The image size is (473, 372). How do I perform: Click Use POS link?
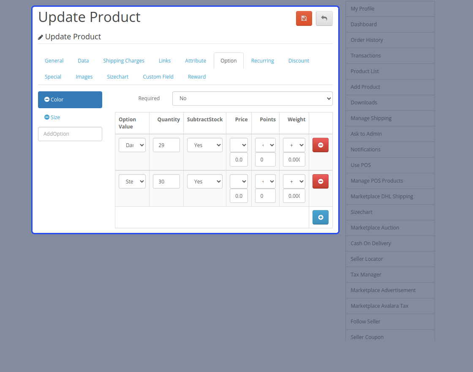[390, 165]
